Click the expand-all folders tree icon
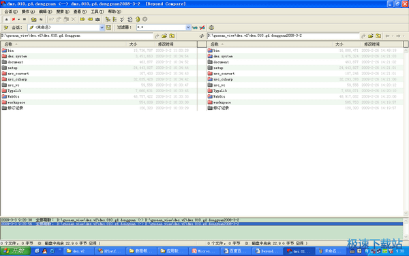Image resolution: width=409 pixels, height=256 pixels. 108,19
